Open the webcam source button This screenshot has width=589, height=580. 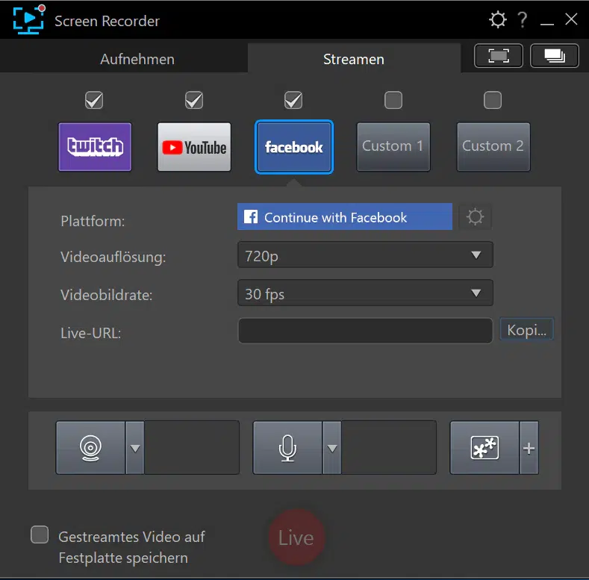pos(90,448)
